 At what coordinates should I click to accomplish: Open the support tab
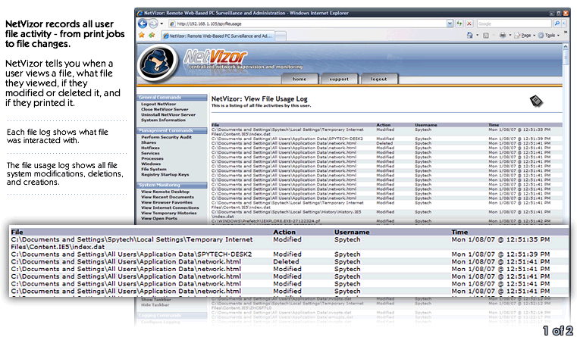coord(339,79)
